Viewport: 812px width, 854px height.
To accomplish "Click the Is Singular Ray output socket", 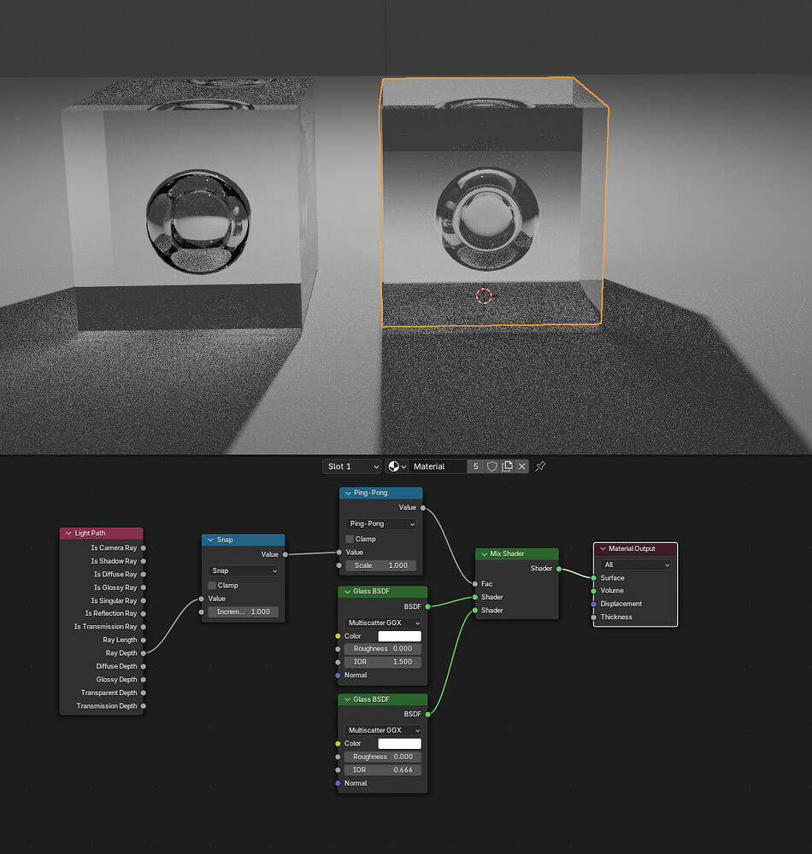I will pos(144,600).
